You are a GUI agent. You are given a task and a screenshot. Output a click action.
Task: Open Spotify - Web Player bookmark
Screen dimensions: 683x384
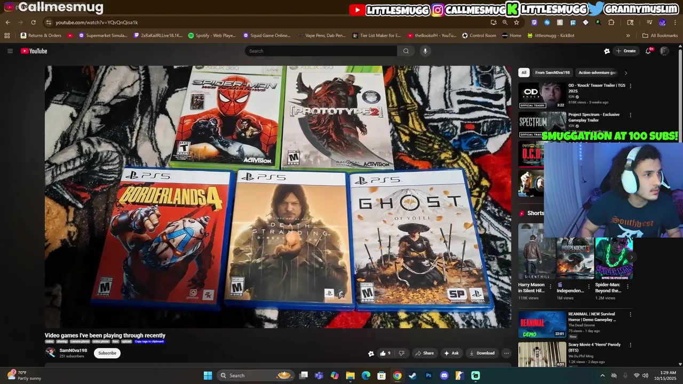(212, 36)
